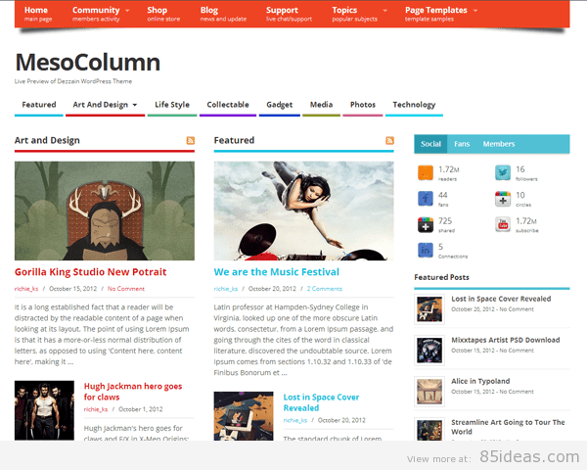Open the Blog news and update menu
587x470 pixels.
[223, 14]
